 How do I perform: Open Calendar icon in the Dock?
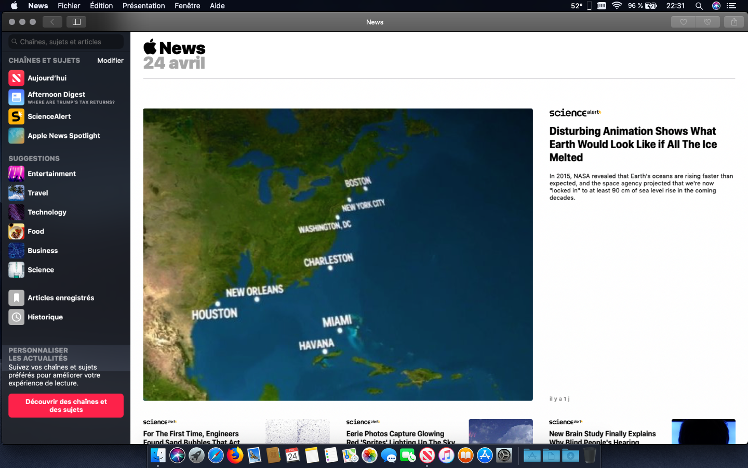292,456
